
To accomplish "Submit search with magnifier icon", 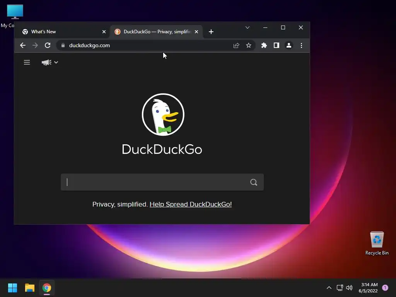I will coord(254,182).
